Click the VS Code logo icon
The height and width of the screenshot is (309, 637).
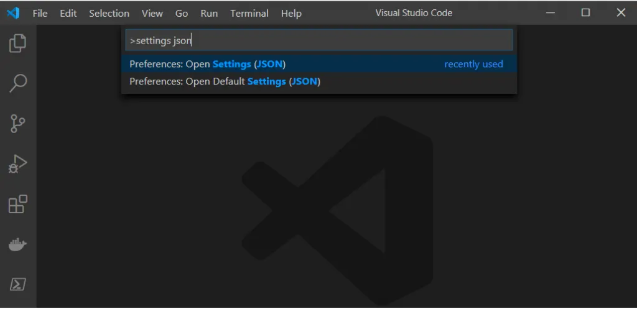pyautogui.click(x=13, y=13)
